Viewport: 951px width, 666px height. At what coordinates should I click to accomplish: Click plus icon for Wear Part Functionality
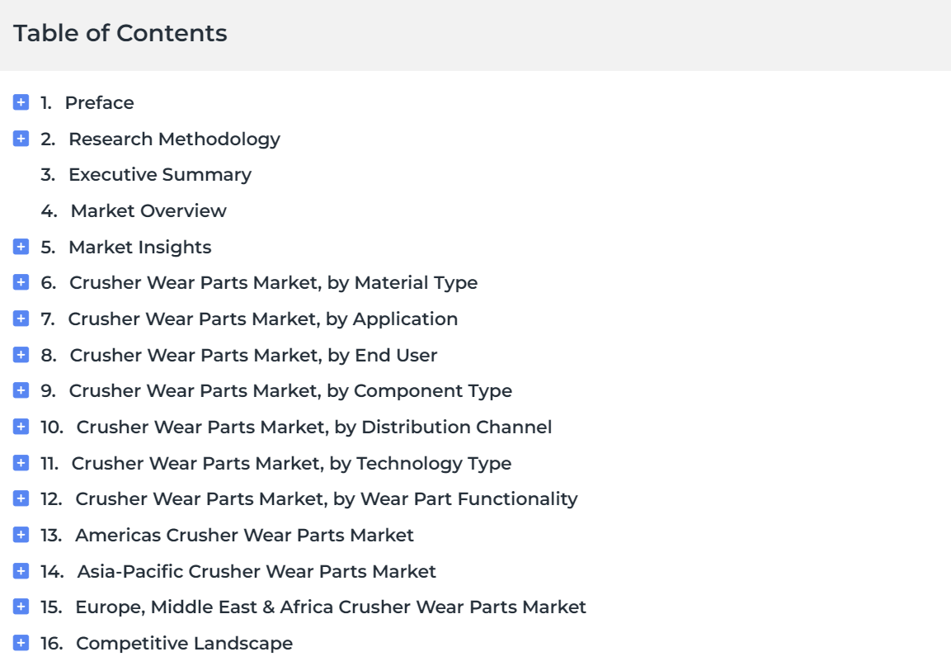[21, 498]
